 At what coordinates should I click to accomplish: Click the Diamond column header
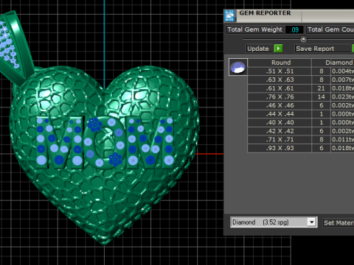(x=333, y=63)
